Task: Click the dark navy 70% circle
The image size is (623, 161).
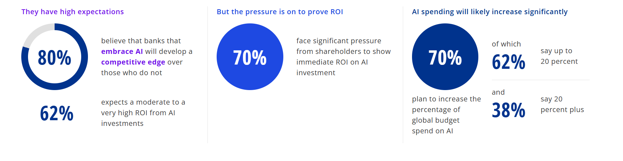Action: [x=445, y=57]
